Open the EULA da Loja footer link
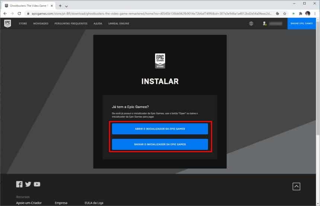The height and width of the screenshot is (206, 320). [94, 203]
